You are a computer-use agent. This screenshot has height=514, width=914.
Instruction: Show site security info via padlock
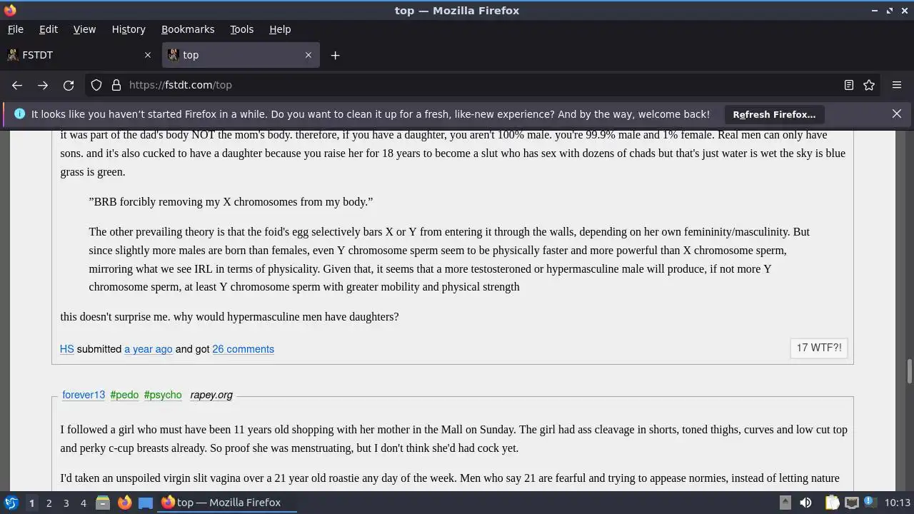coord(116,85)
